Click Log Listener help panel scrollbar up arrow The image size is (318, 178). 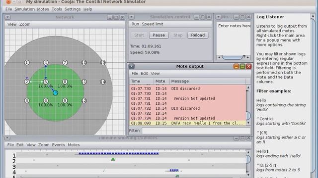tap(313, 16)
